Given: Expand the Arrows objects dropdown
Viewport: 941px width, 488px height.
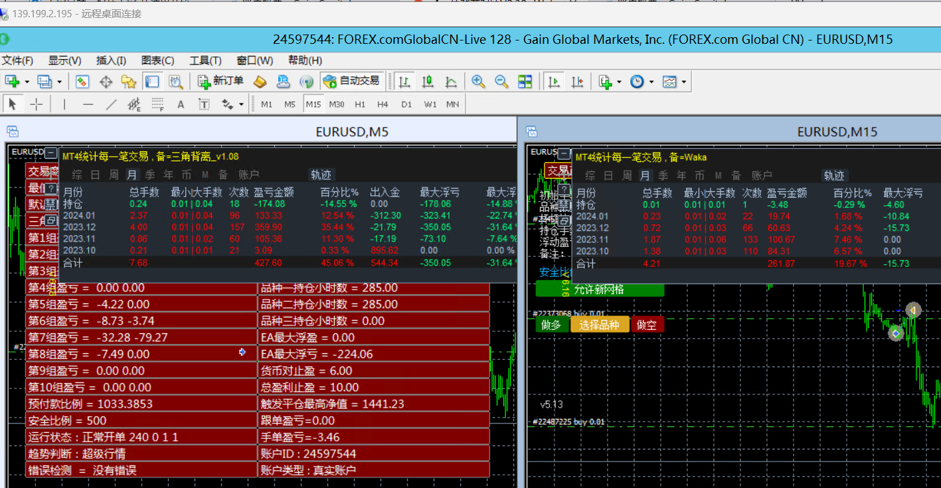Looking at the screenshot, I should (x=241, y=104).
